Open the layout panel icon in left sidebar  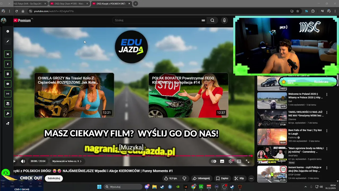(x=8, y=104)
